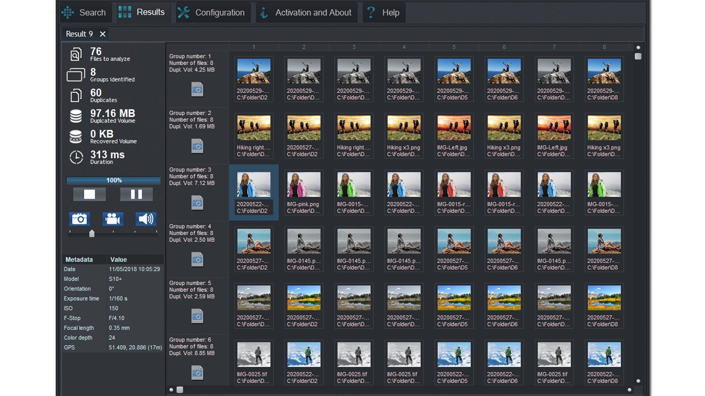
Task: Click the Duplicates document icon
Action: click(x=75, y=95)
